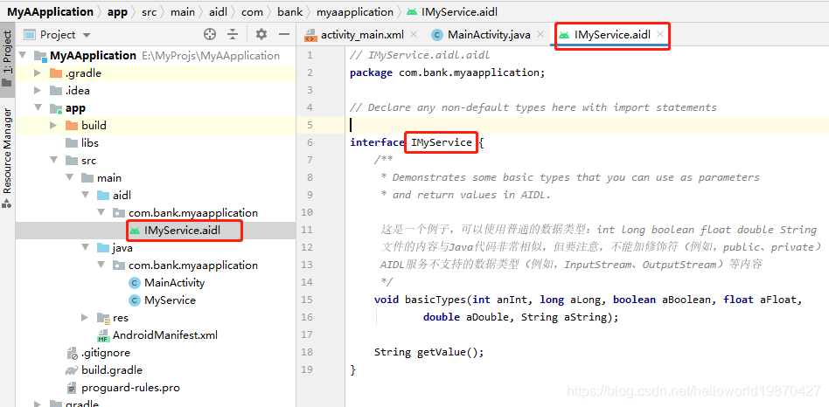Click the res folder icon

point(103,317)
